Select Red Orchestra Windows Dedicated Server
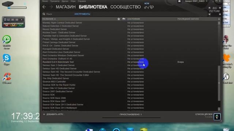 pyautogui.click(x=63, y=55)
